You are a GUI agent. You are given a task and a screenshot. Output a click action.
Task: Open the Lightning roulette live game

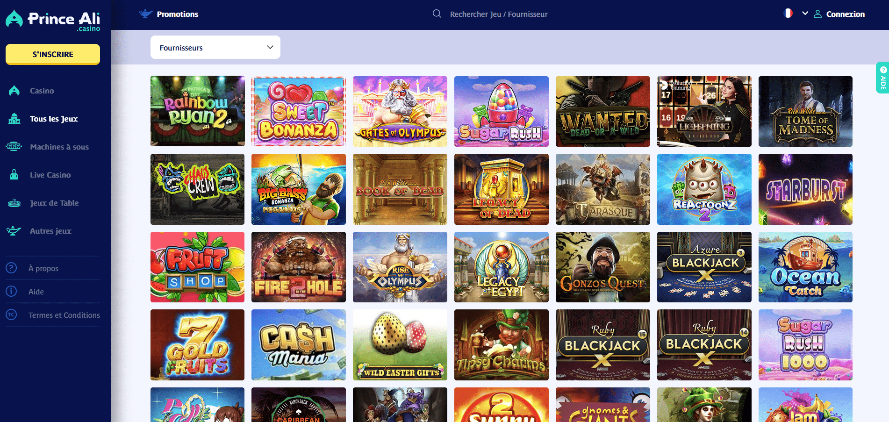click(704, 111)
